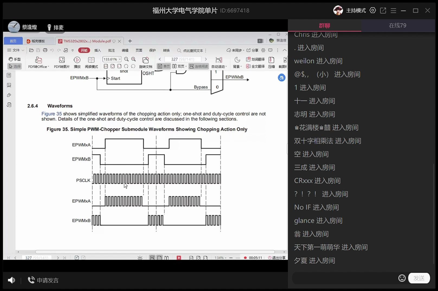This screenshot has width=438, height=291.
Task: Enable eye-protection mode in bottom bar
Action: click(140, 258)
